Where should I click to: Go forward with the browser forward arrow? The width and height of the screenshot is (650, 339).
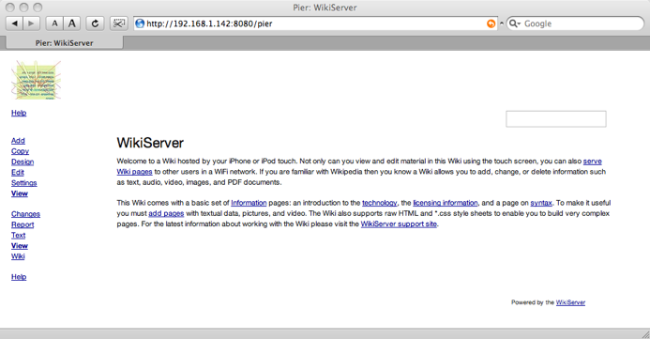[x=32, y=23]
